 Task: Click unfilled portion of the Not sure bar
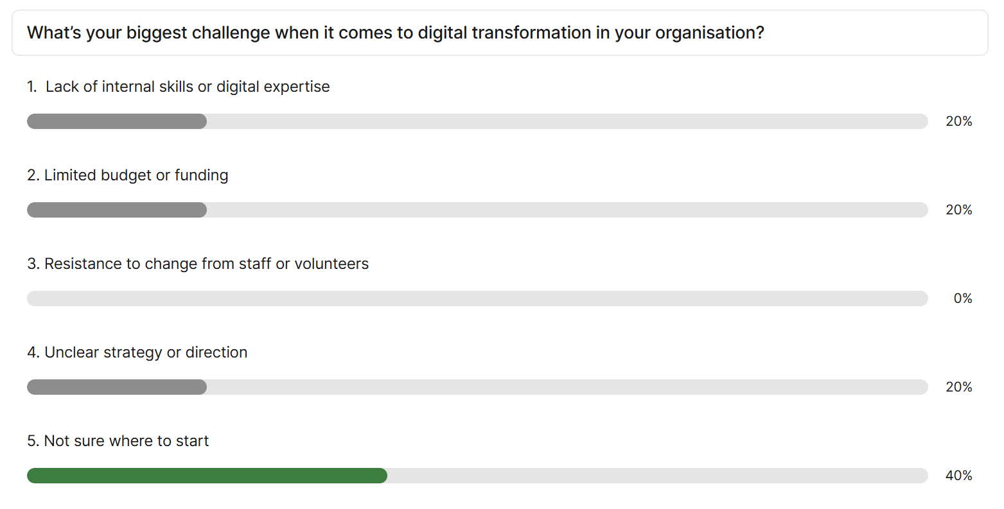pos(658,476)
